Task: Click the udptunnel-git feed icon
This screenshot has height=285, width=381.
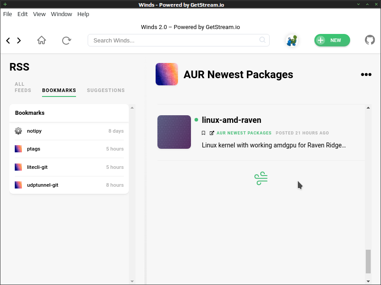Action: (x=18, y=185)
